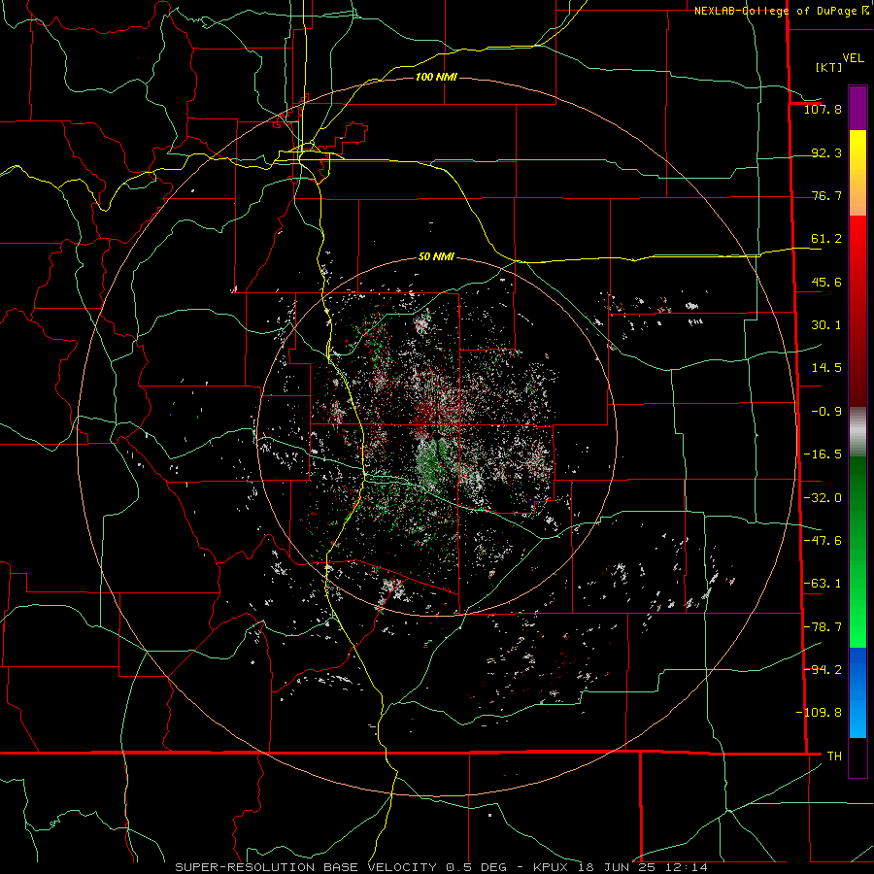Click the 100 NMI range ring label
Viewport: 874px width, 874px height.
pyautogui.click(x=436, y=77)
